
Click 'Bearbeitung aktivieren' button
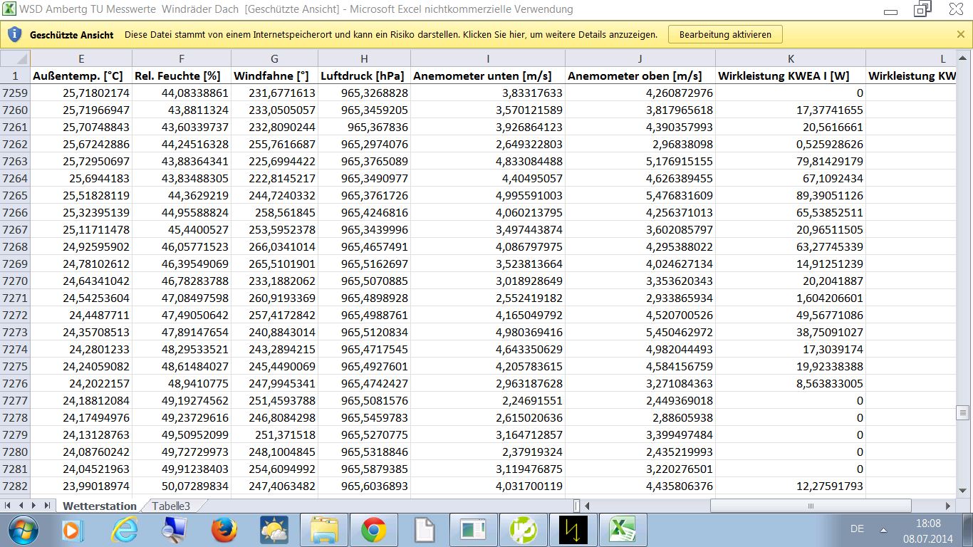[724, 34]
